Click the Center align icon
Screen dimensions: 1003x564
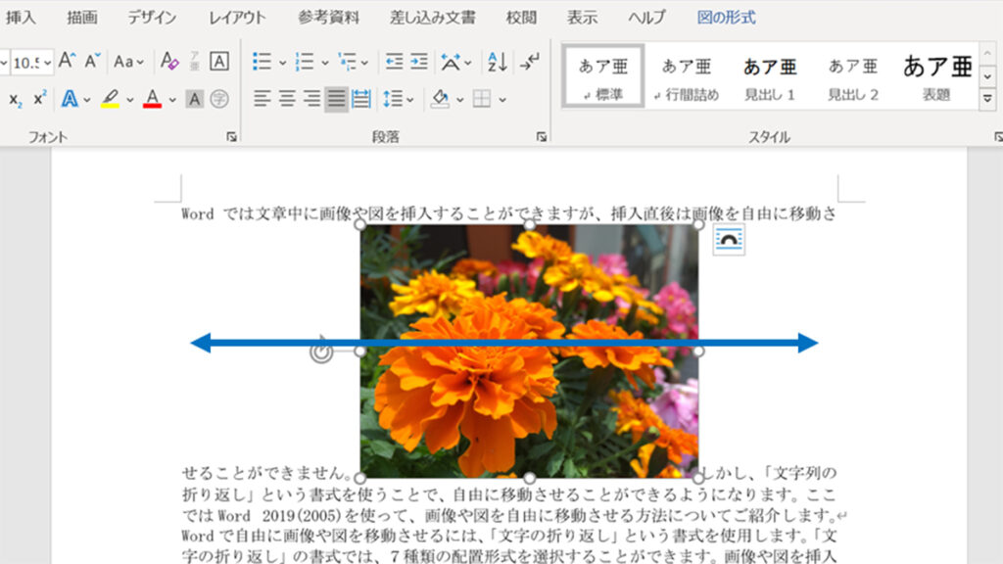(287, 99)
